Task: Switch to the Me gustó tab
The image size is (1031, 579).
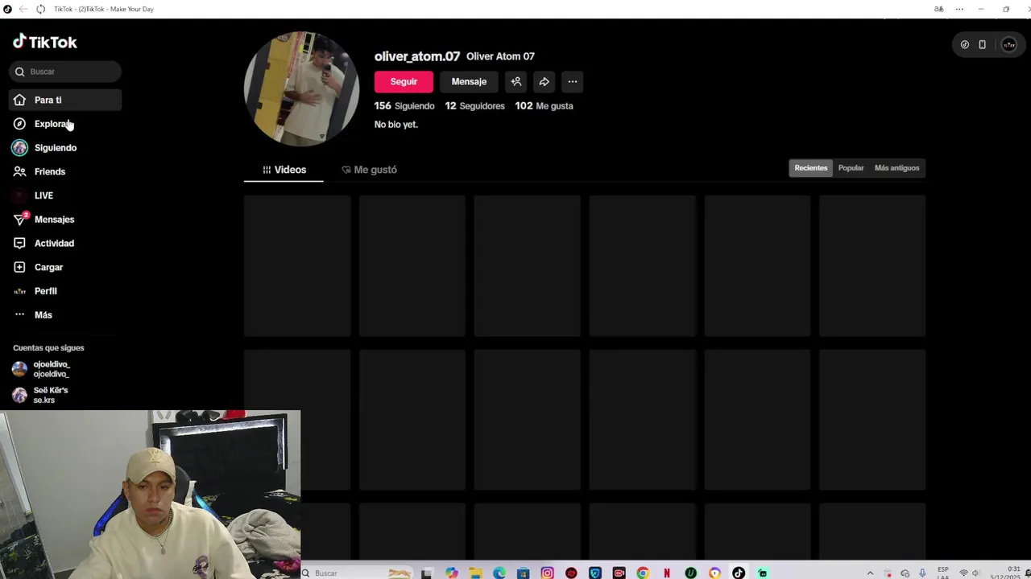Action: tap(369, 170)
